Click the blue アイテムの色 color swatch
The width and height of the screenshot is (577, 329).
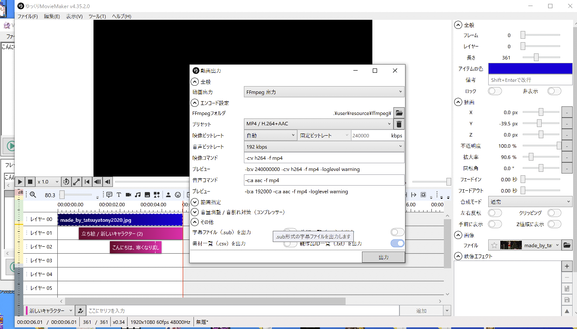[530, 68]
